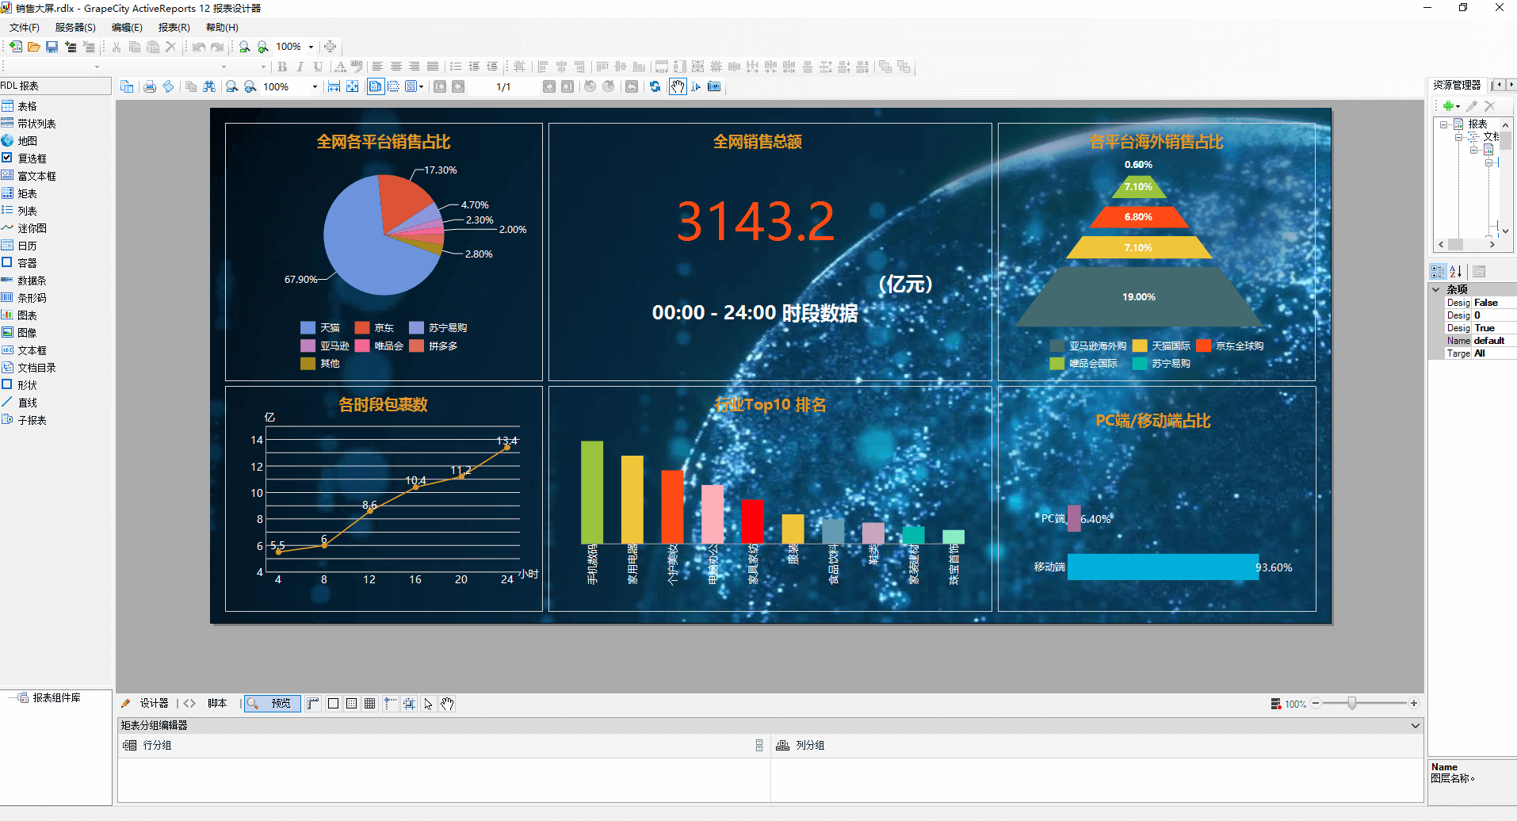Screen dimensions: 1517x821
Task: Click the Fit whole page icon
Action: (352, 86)
